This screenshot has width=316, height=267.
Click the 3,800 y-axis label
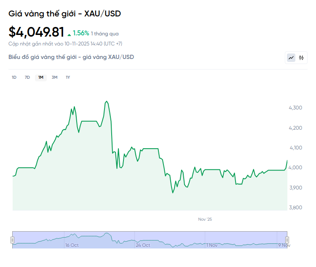295,208
